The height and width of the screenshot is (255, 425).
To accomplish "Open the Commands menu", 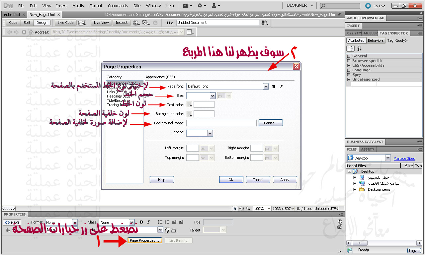I will (x=118, y=6).
